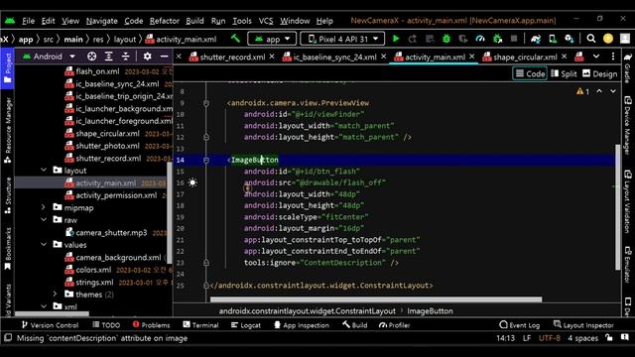Click the read-only lock icon in status bar
The width and height of the screenshot is (635, 357).
point(608,338)
